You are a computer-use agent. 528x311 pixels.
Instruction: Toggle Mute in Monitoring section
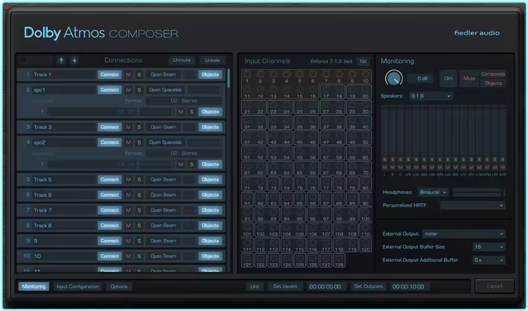[469, 78]
